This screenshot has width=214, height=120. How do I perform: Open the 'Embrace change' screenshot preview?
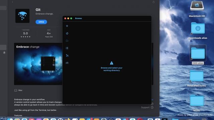[38, 64]
